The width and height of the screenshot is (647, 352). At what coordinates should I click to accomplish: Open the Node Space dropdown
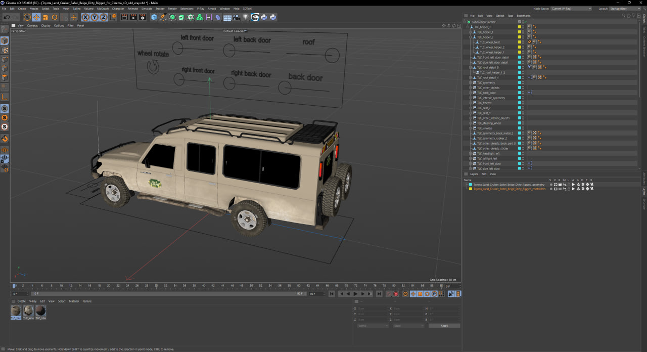(x=571, y=9)
